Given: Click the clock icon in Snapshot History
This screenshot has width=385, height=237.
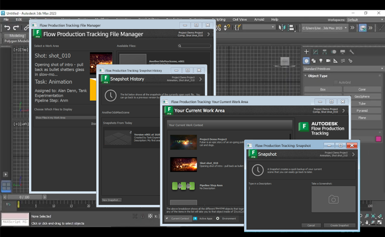Looking at the screenshot, I should [111, 95].
